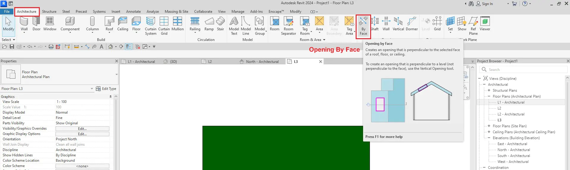Switch to the {3D} view tab

[173, 62]
